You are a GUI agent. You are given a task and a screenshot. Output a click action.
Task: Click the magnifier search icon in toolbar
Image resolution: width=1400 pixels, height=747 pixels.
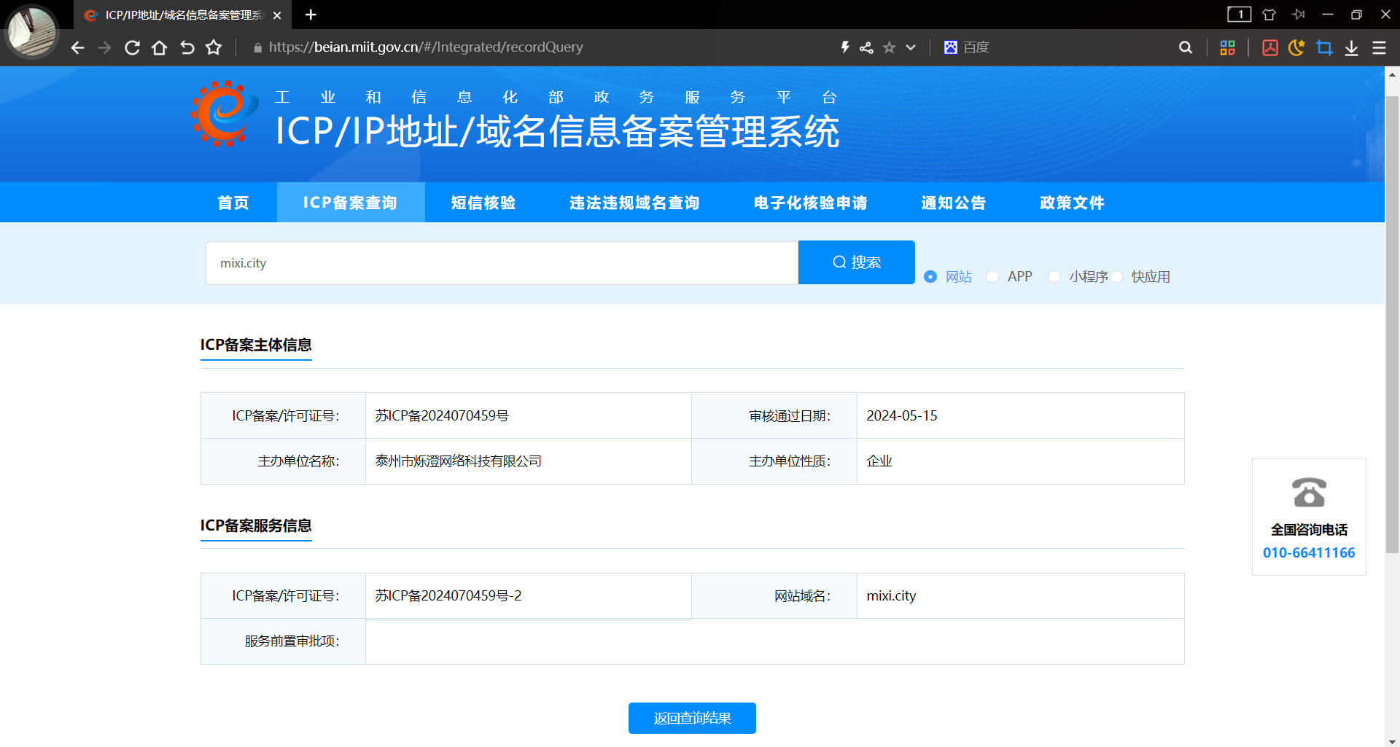[x=1185, y=47]
